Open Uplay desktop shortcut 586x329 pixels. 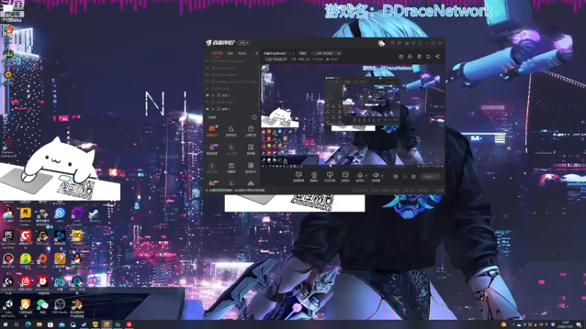[x=60, y=215]
